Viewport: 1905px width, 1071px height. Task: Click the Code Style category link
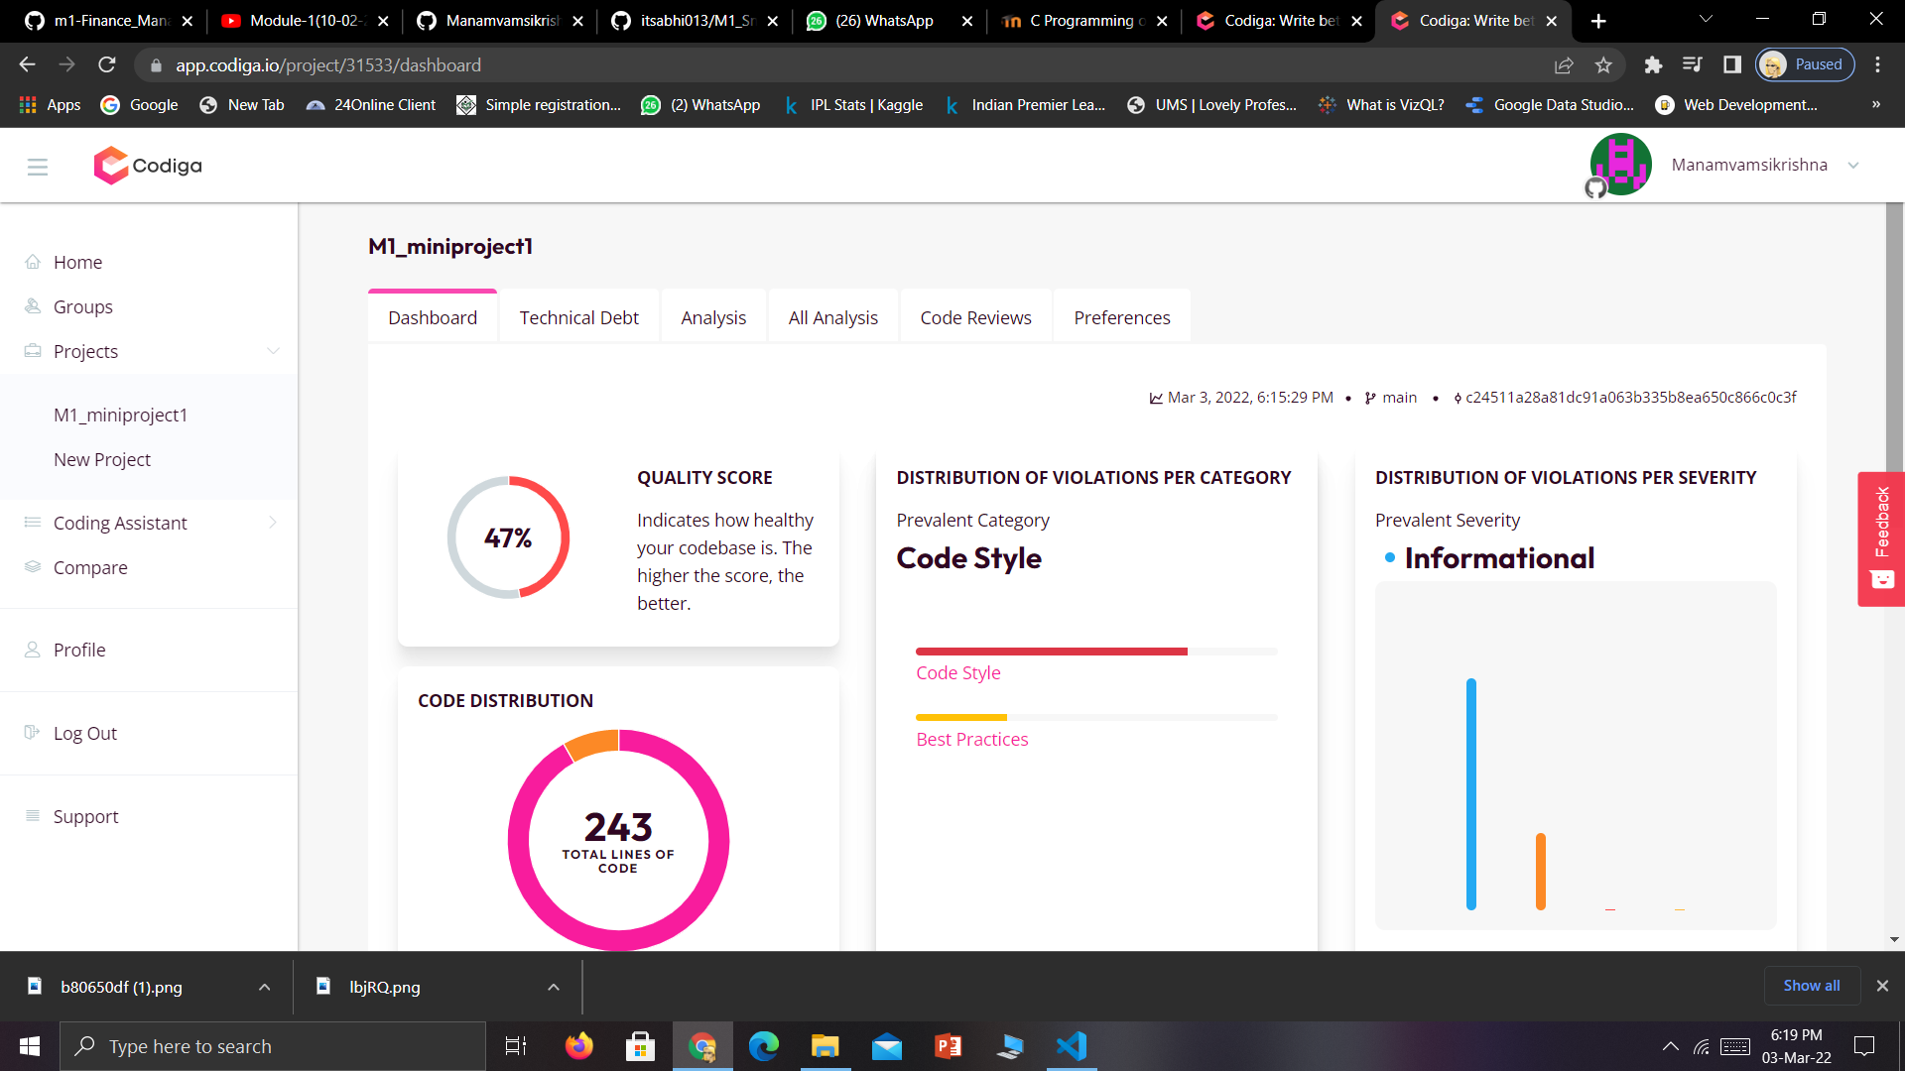click(x=958, y=673)
